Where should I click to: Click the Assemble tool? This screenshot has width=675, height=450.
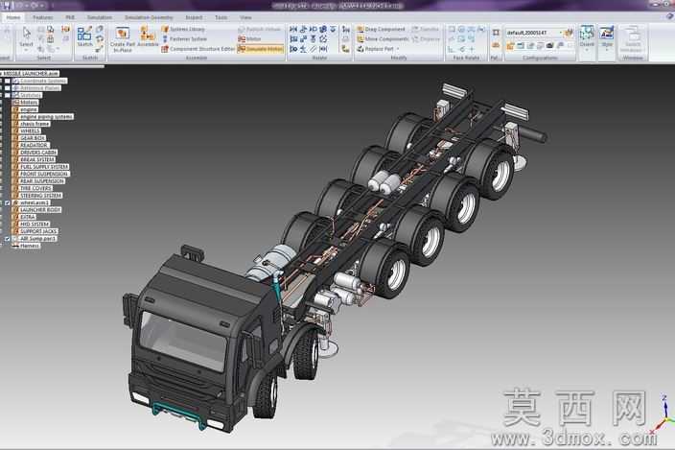click(148, 36)
